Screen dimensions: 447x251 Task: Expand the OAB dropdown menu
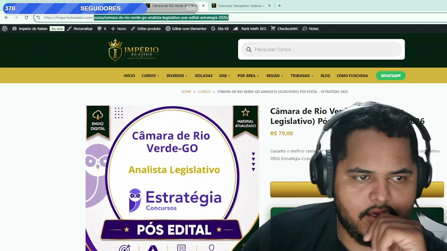click(x=225, y=76)
